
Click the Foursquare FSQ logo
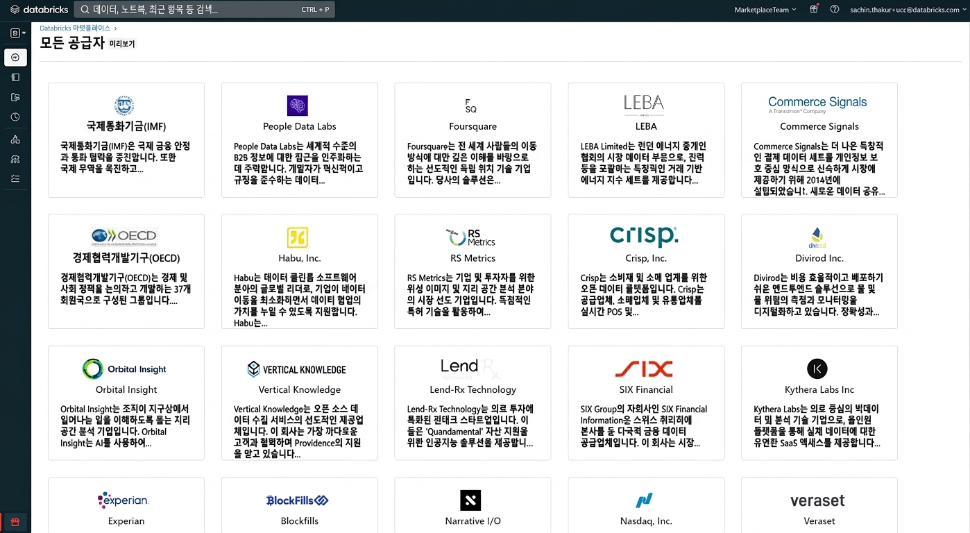pyautogui.click(x=471, y=105)
